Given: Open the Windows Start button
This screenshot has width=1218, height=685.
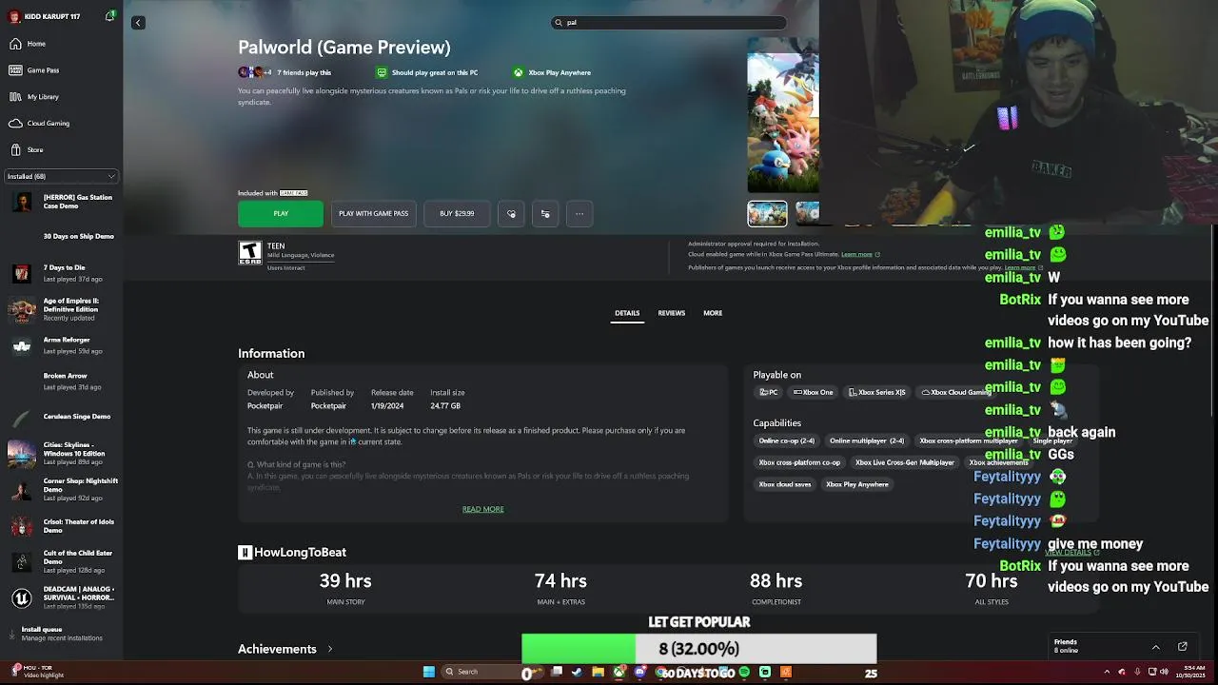Looking at the screenshot, I should [x=429, y=672].
